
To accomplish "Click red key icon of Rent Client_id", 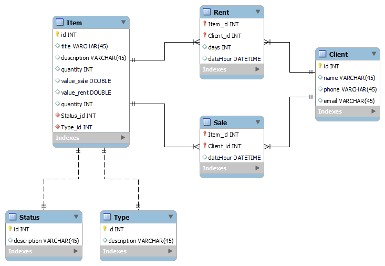I will 205,35.
